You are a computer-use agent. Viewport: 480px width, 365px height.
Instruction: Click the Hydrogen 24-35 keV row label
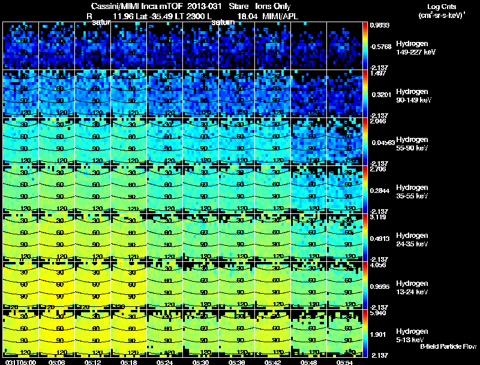pos(412,240)
